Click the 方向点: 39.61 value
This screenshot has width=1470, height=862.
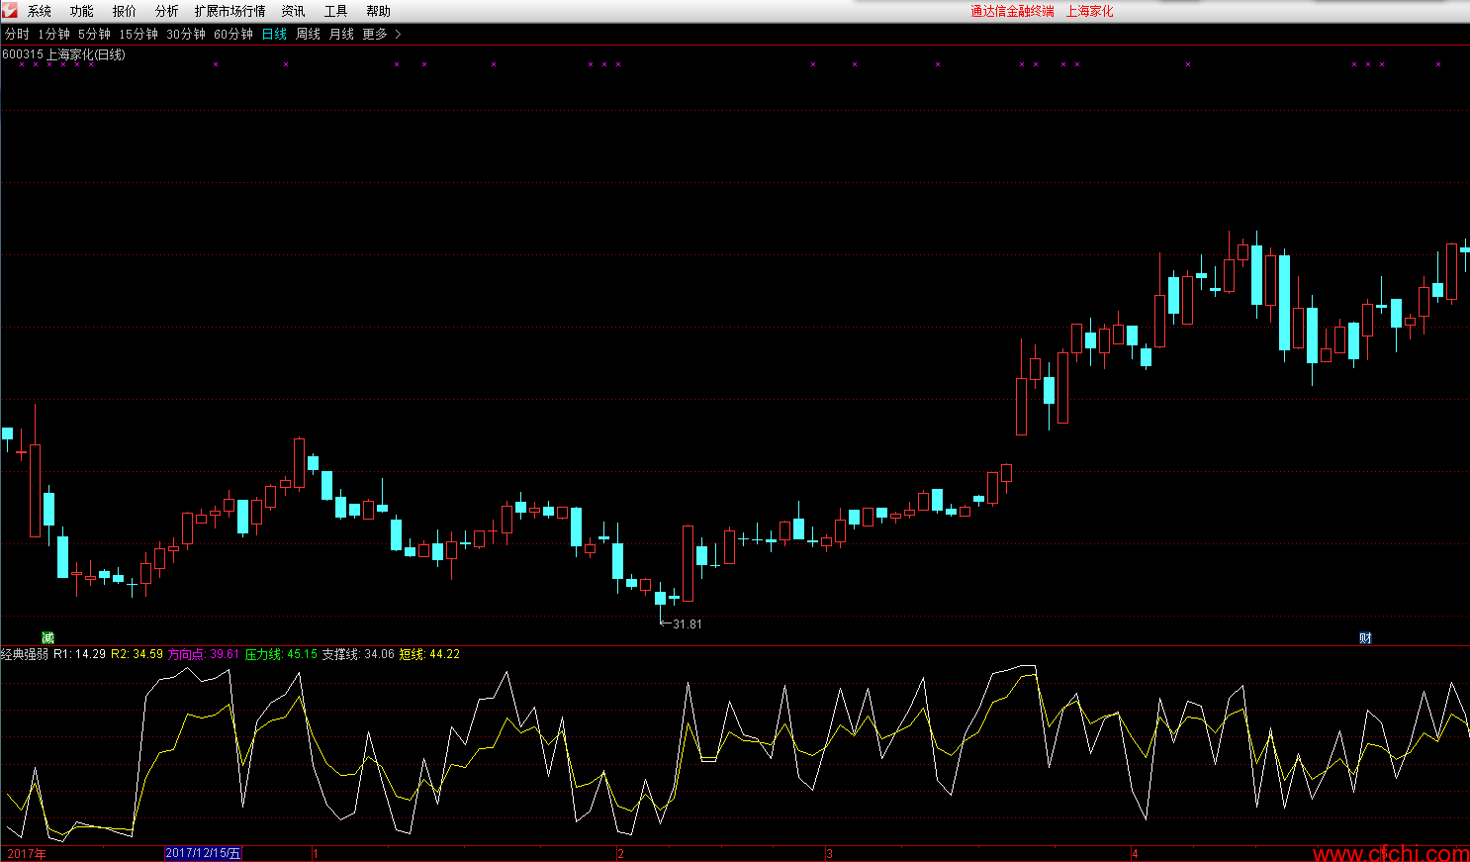[x=203, y=654]
